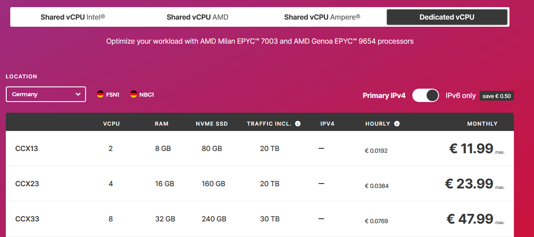Click the German flag icon for FSN1
534x237 pixels.
(x=100, y=94)
